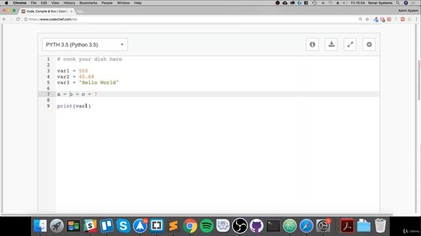Open Finder in the Dock
This screenshot has height=236, width=421.
[x=40, y=226]
